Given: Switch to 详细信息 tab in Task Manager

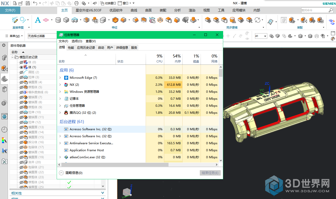Looking at the screenshot, I should click(122, 47).
